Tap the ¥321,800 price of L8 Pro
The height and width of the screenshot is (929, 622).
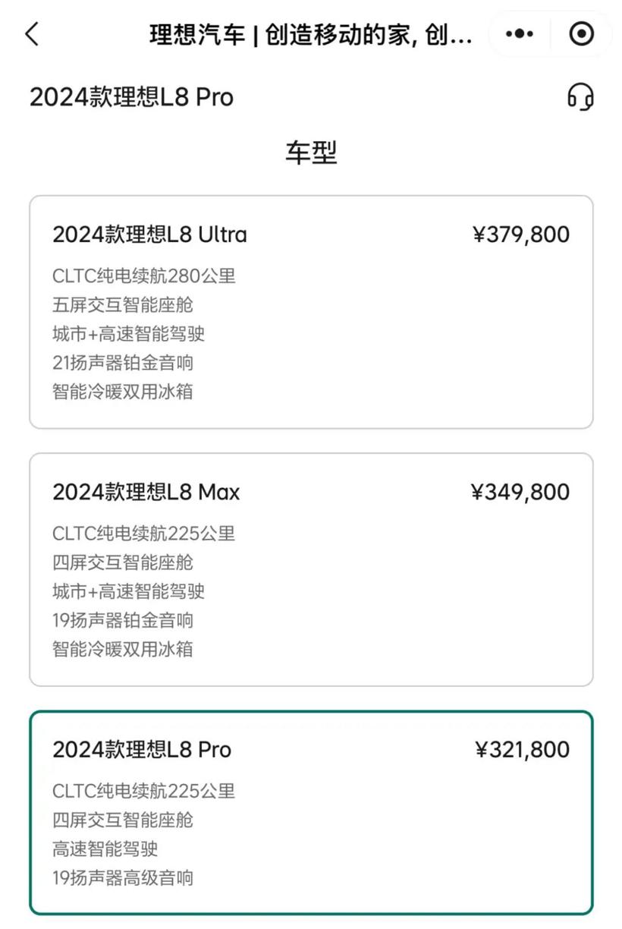pos(522,750)
